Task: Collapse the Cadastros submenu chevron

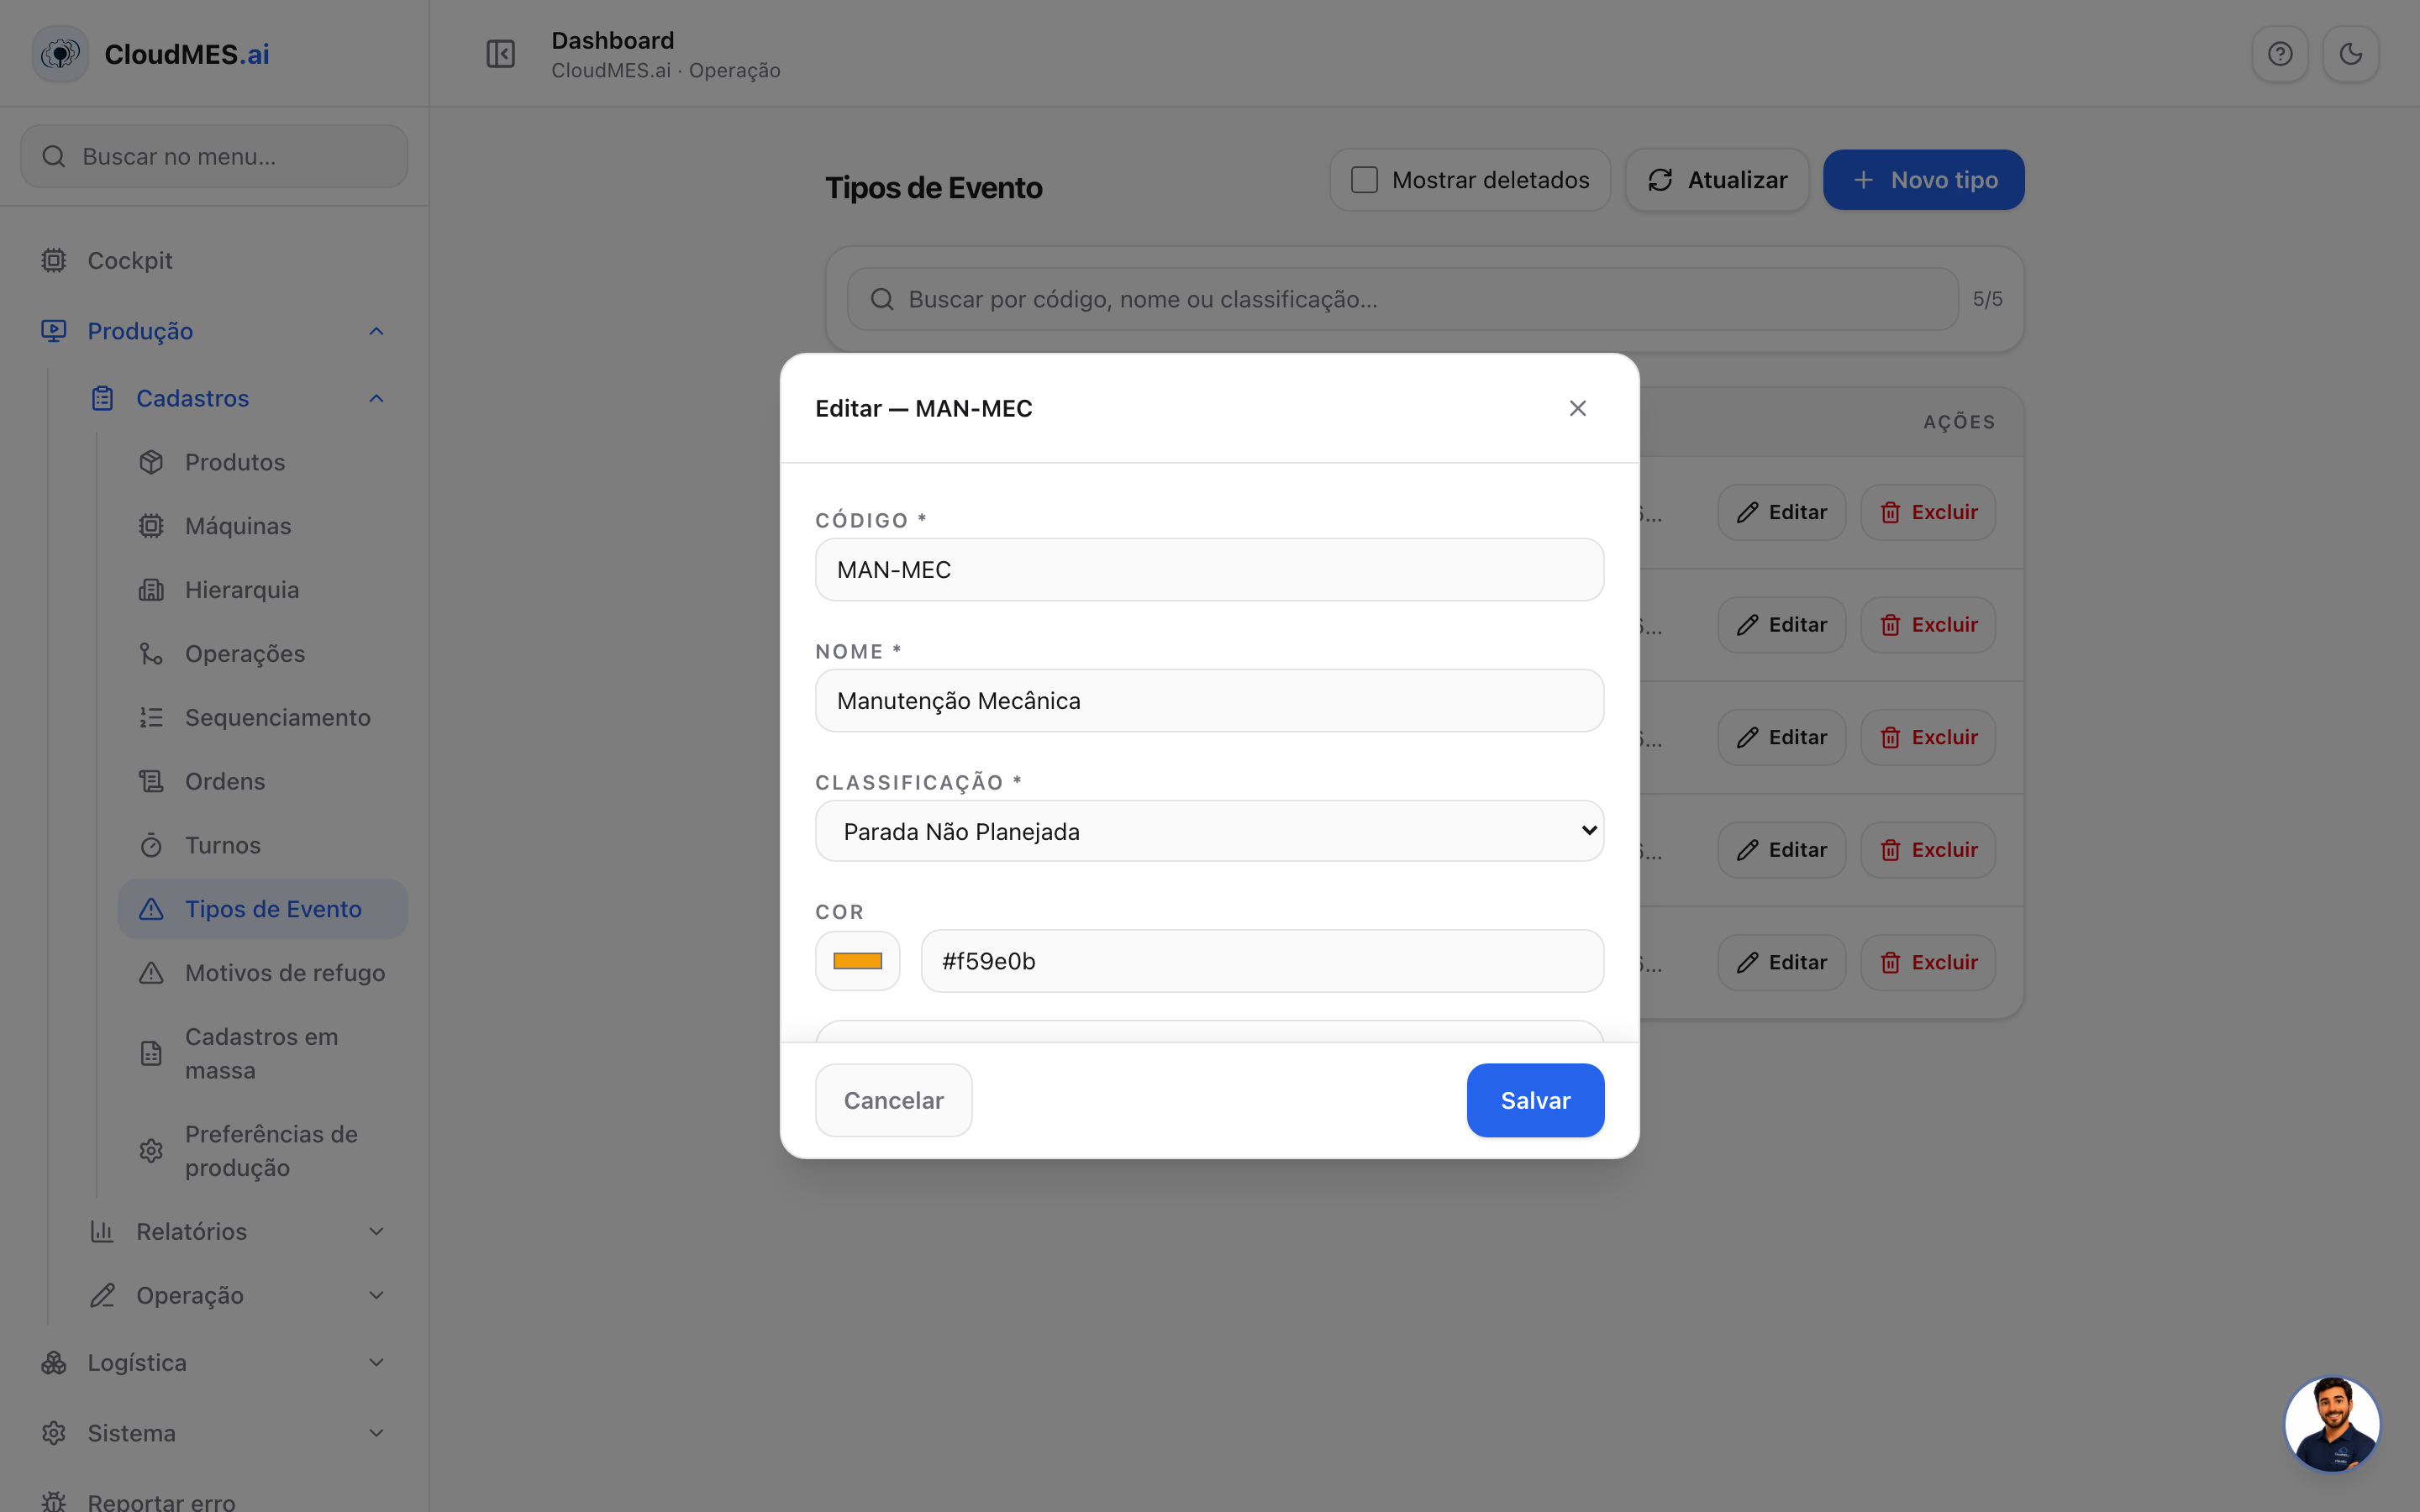Action: click(376, 398)
